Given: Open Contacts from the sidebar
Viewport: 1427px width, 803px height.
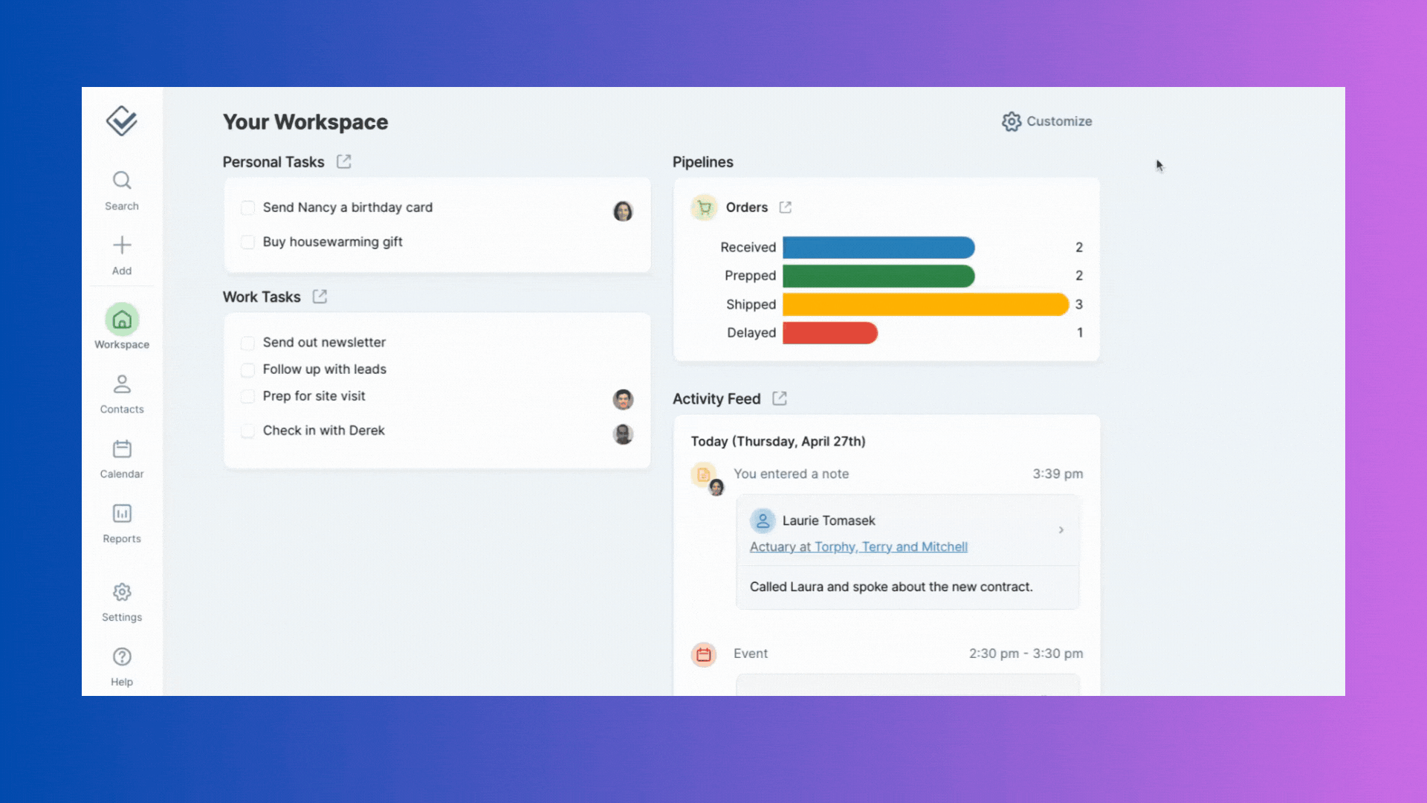Looking at the screenshot, I should (122, 384).
